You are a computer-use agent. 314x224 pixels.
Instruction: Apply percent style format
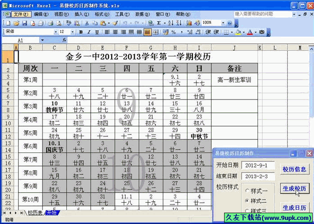(x=173, y=32)
